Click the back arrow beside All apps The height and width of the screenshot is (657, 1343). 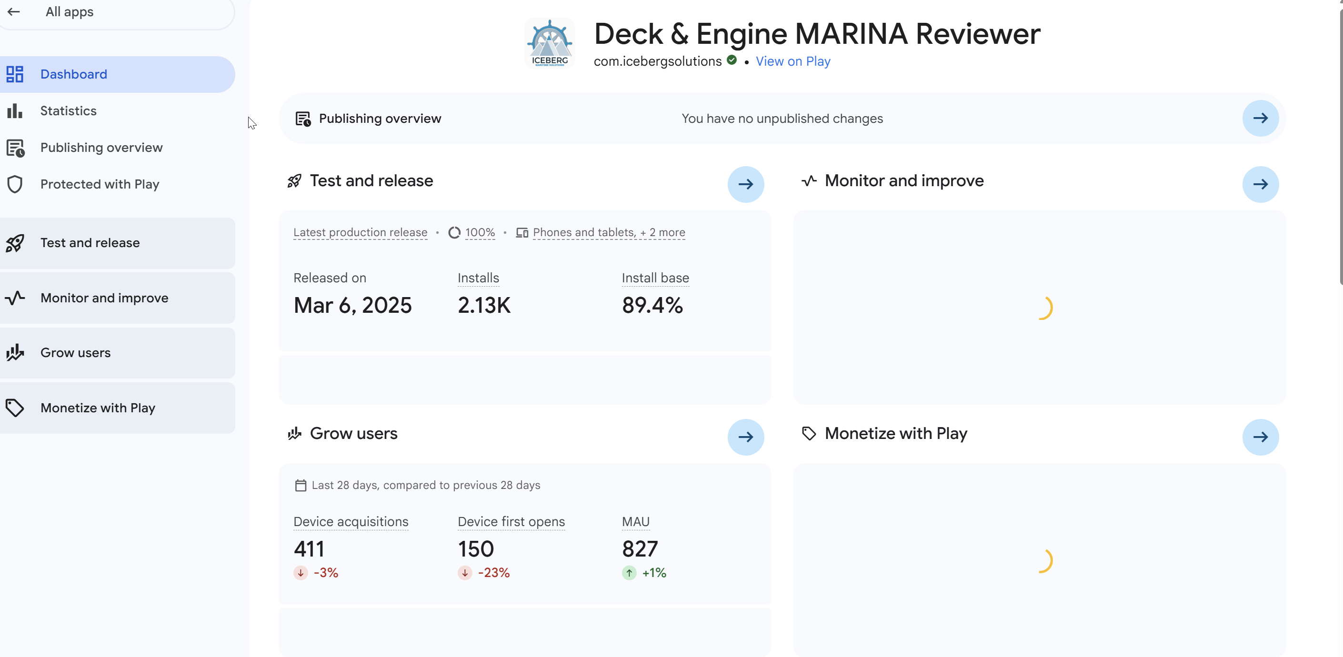14,11
